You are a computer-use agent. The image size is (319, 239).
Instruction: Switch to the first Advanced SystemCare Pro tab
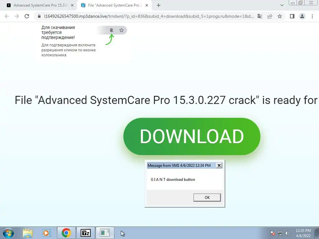(40, 5)
